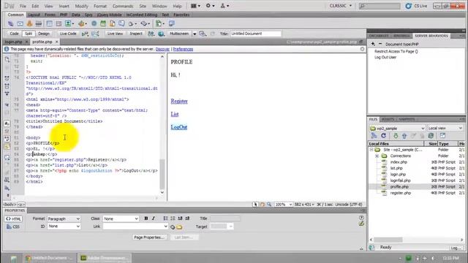Open the Multiscreen dropdown arrow

195,34
